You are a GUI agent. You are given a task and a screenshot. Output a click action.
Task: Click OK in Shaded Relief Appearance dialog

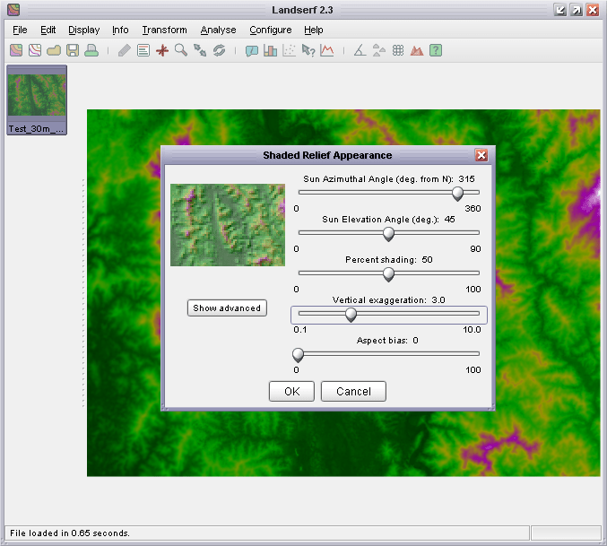(x=291, y=391)
